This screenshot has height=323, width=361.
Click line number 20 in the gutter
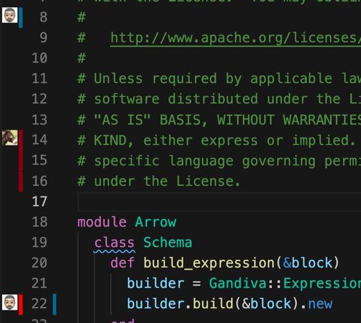point(40,263)
